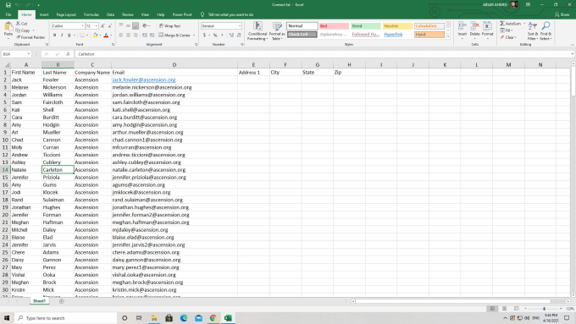
Task: Open the Name Box dropdown arrow
Action: coord(28,54)
